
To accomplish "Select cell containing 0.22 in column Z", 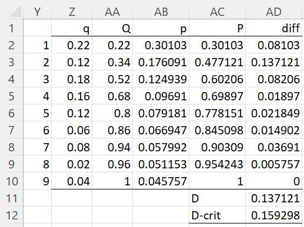I will (72, 45).
